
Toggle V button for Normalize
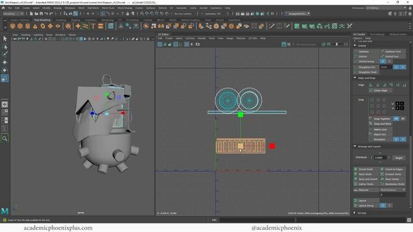[403, 139]
